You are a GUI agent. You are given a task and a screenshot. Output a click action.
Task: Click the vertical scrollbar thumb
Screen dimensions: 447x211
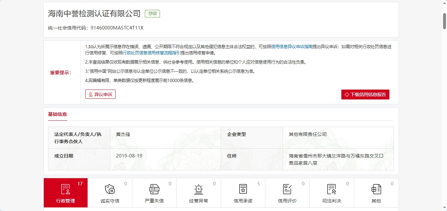point(444,21)
